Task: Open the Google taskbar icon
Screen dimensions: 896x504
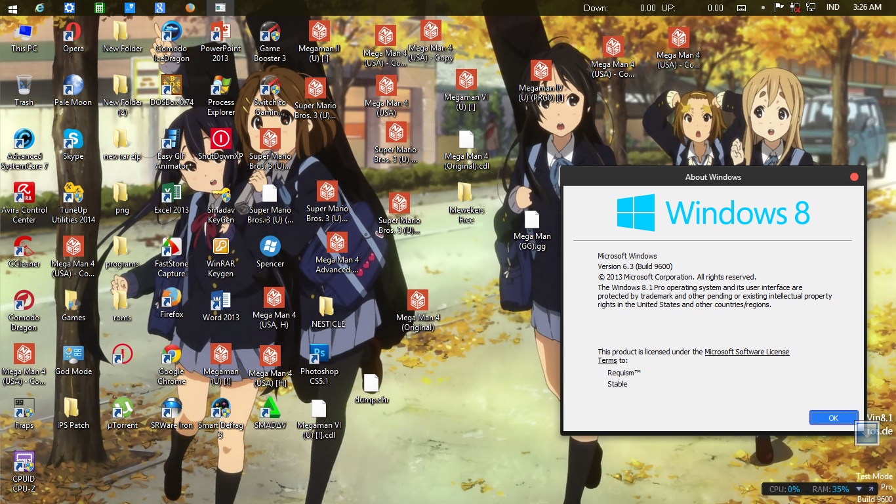Action: point(159,8)
